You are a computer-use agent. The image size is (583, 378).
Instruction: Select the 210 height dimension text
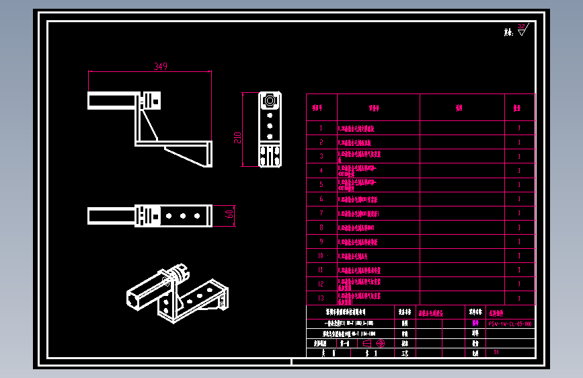237,138
